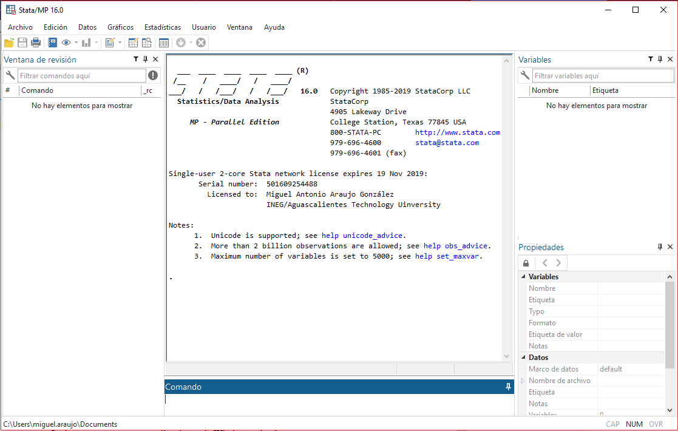
Task: Close the Propiedades panel
Action: (670, 247)
